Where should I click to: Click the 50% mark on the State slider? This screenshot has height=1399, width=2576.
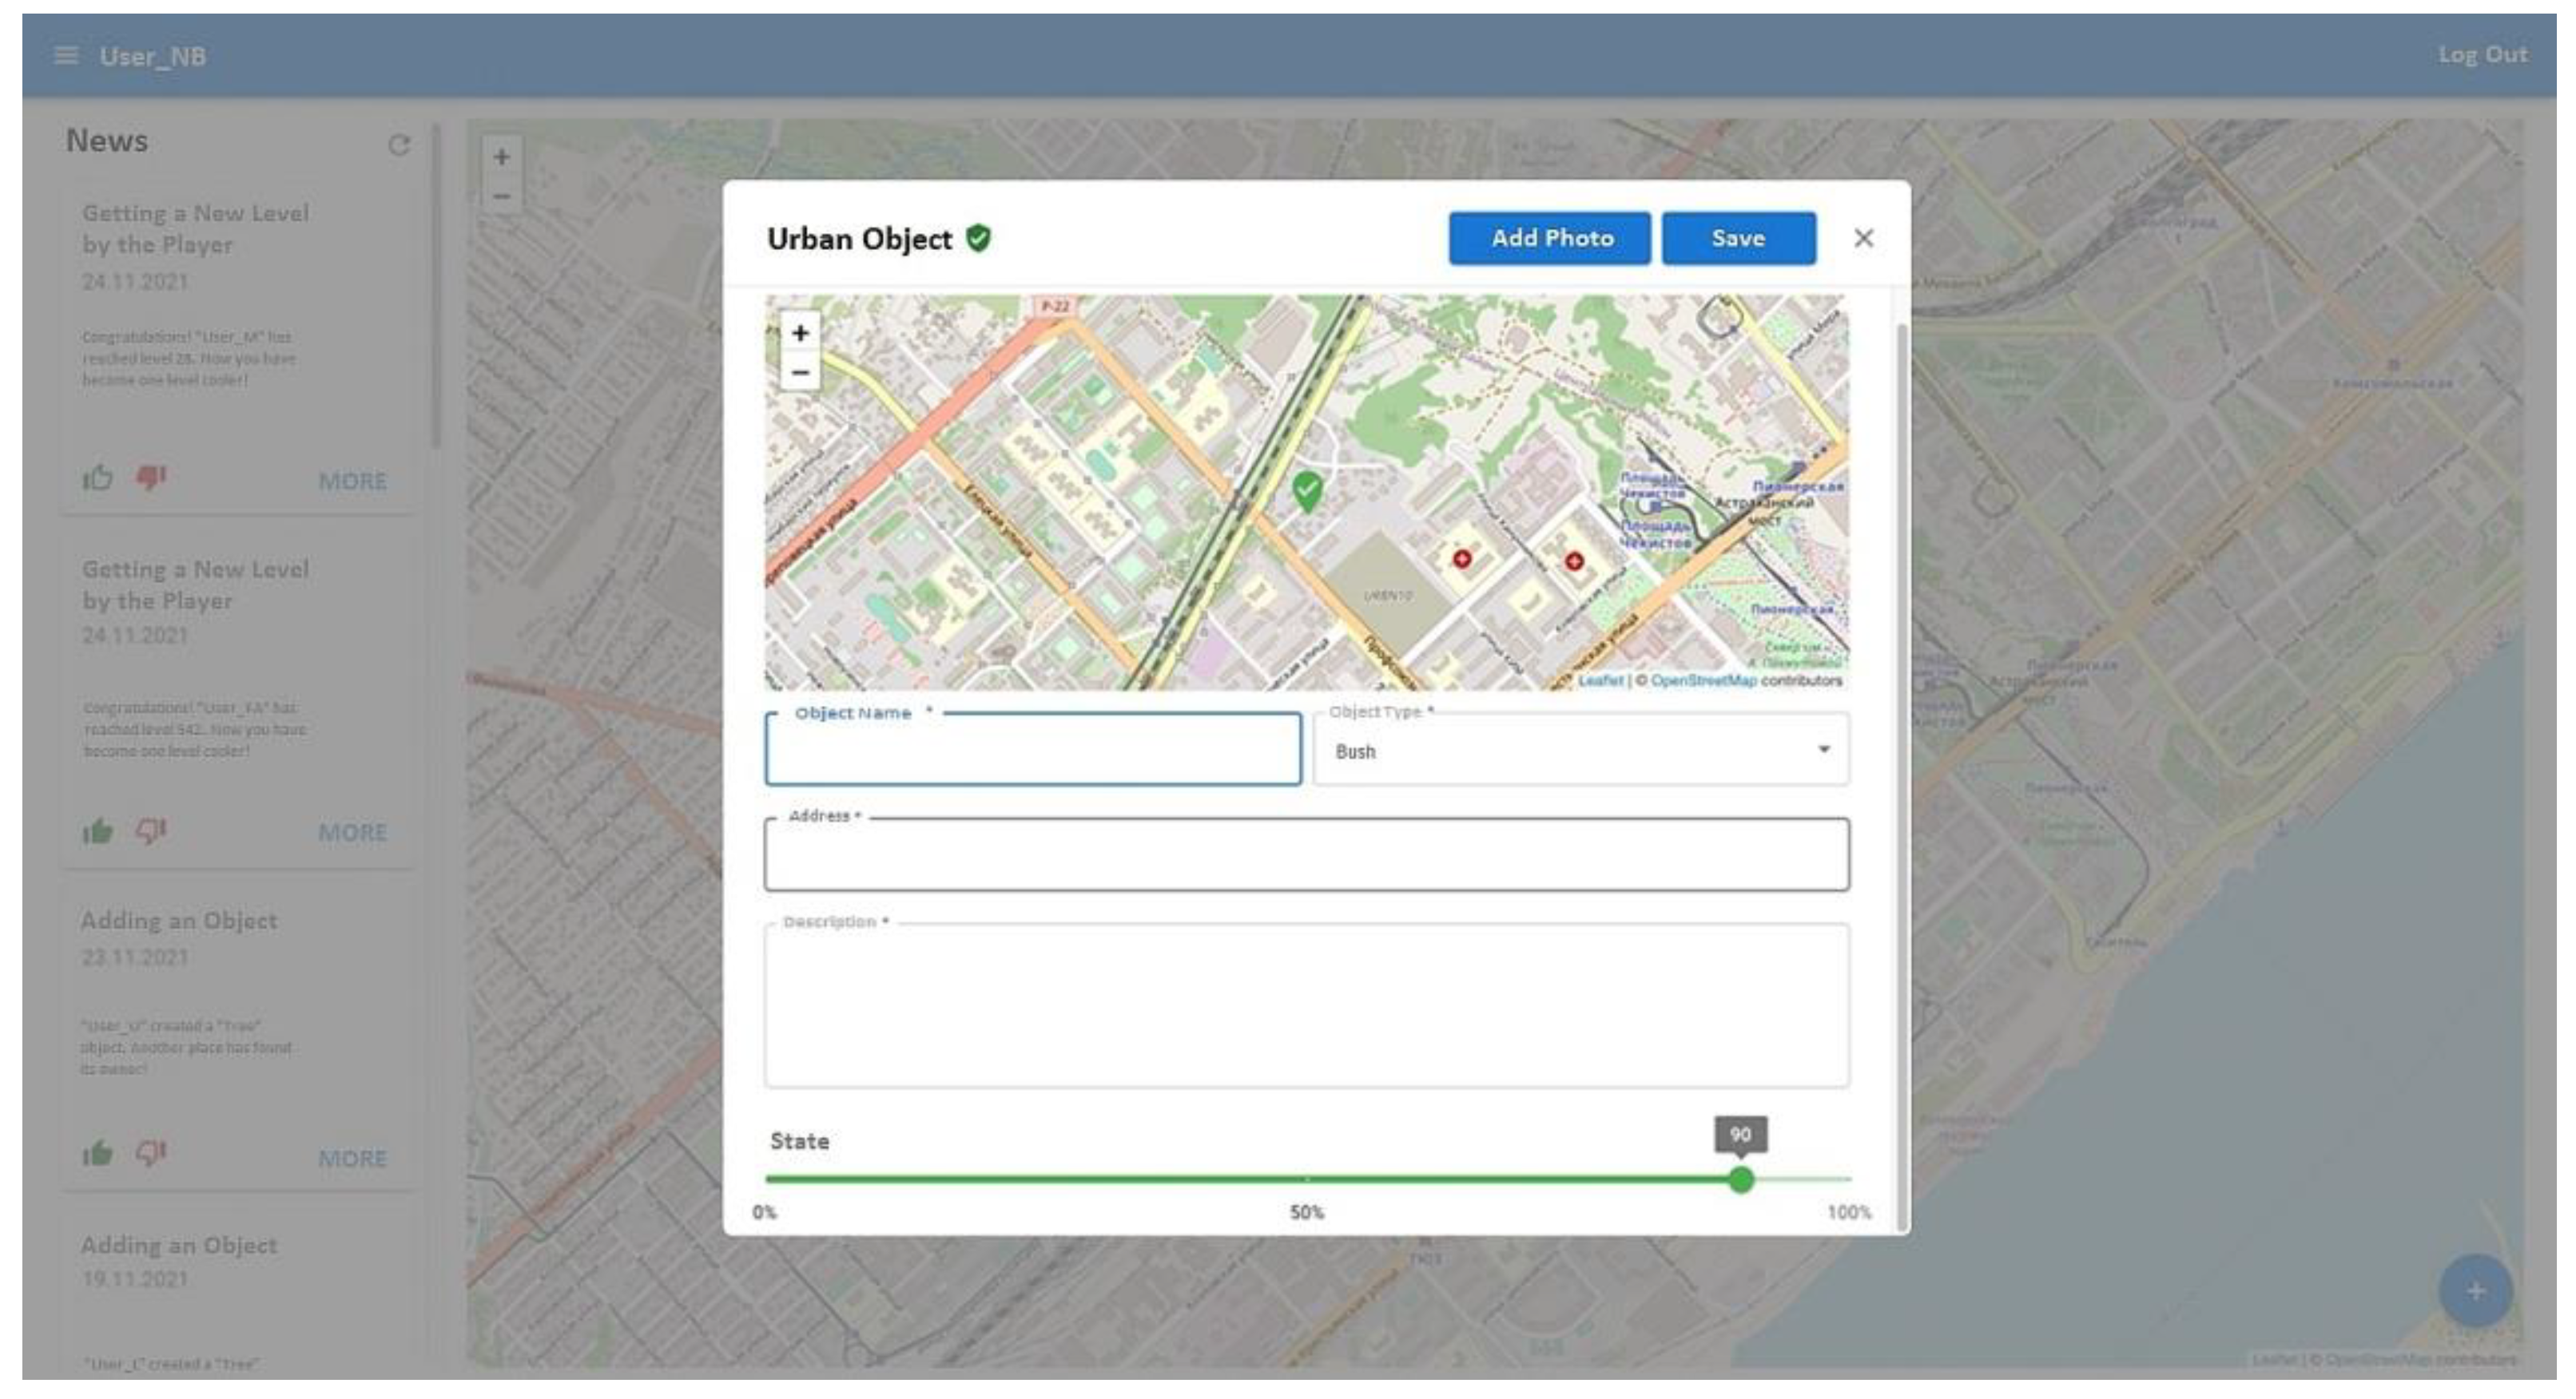click(x=1306, y=1212)
